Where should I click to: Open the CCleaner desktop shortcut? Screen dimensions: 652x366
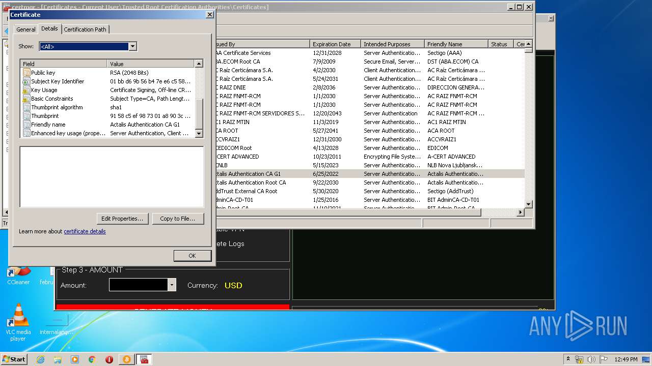pos(18,276)
